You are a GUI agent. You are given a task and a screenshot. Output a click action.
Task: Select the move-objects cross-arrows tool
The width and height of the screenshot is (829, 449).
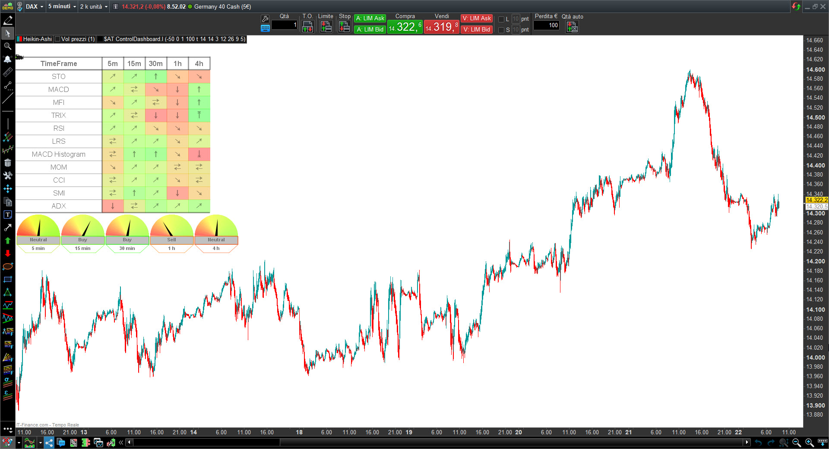tap(7, 189)
